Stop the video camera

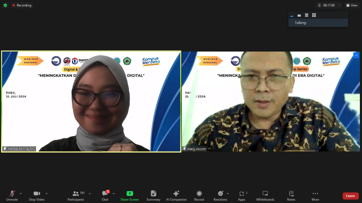[x=37, y=196]
